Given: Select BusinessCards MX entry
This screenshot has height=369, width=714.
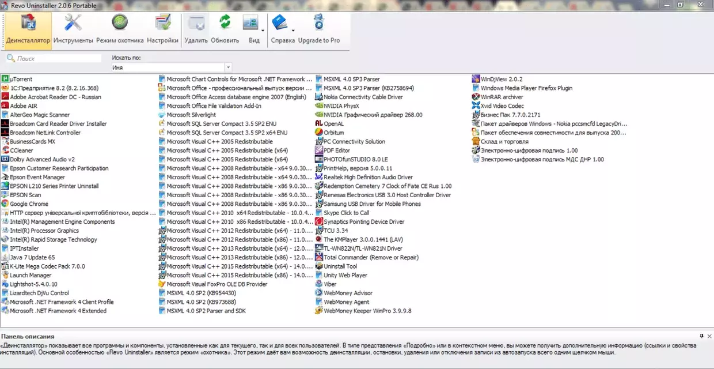Looking at the screenshot, I should pos(28,141).
